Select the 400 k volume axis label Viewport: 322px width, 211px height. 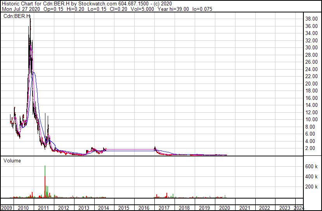click(312, 177)
